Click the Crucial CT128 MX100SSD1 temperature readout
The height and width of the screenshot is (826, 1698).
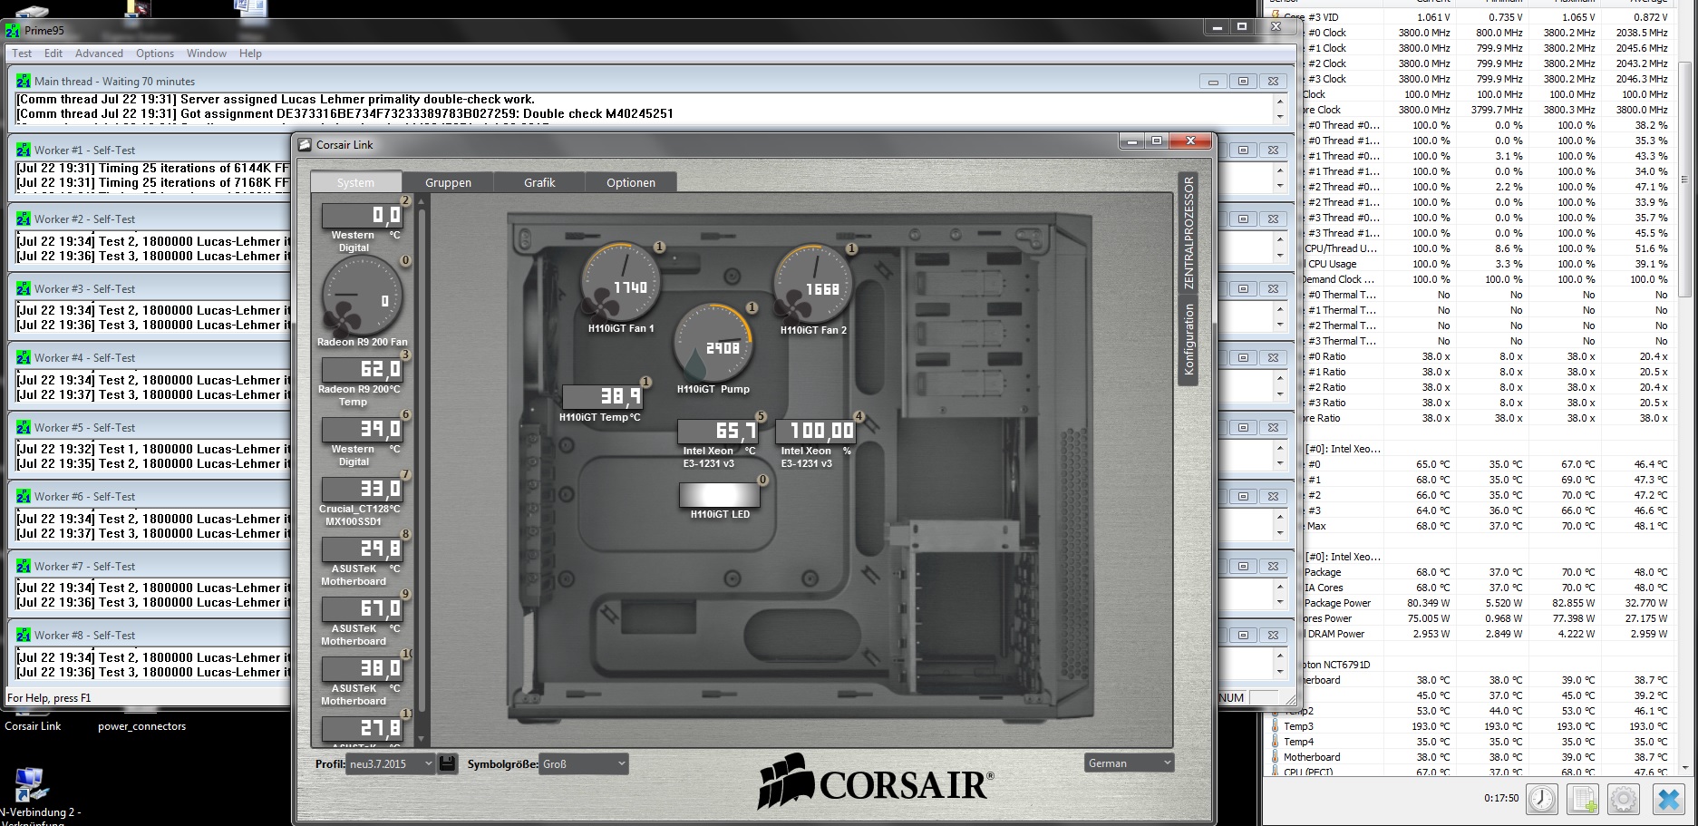coord(362,489)
